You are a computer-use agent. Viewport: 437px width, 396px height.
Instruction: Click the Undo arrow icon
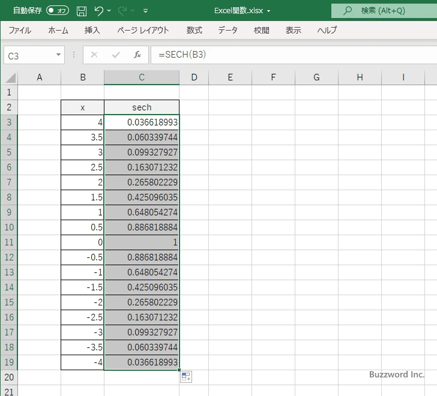tap(98, 11)
